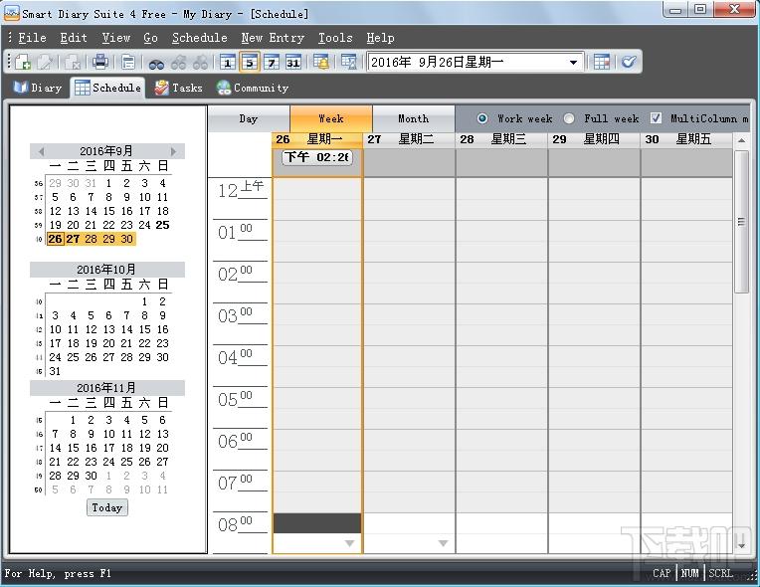760x587 pixels.
Task: Select the 31-day month view icon
Action: [292, 62]
